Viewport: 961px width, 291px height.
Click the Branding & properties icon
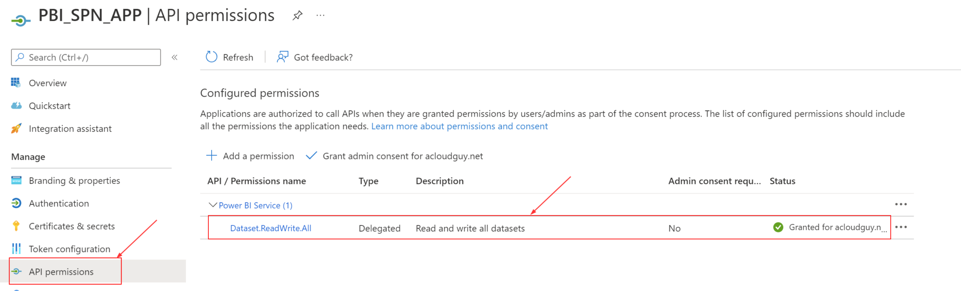[15, 180]
